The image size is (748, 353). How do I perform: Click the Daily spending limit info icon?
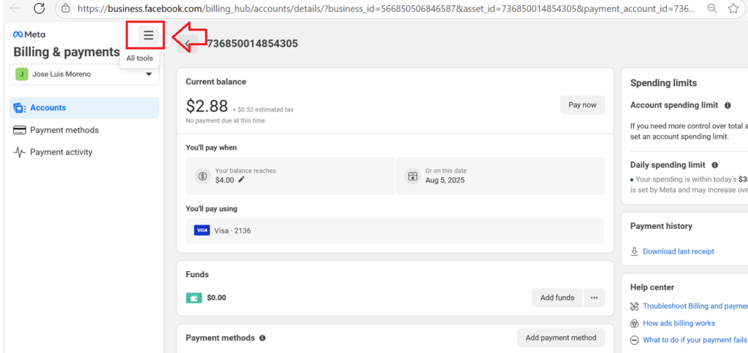[714, 166]
